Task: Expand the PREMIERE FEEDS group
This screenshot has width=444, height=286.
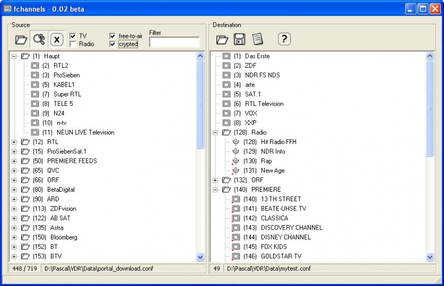Action: [14, 161]
